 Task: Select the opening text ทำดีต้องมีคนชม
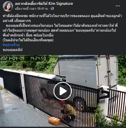[x=15, y=16]
